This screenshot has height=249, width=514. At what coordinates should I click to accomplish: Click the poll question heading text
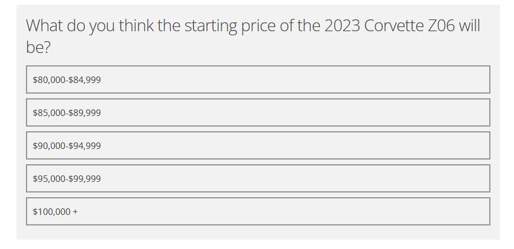click(253, 36)
